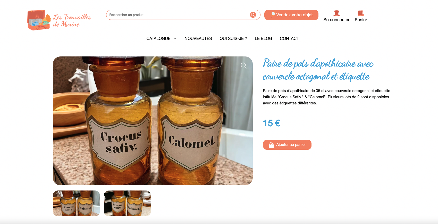Click the main apothecary jars photo
This screenshot has width=438, height=224.
click(x=153, y=121)
